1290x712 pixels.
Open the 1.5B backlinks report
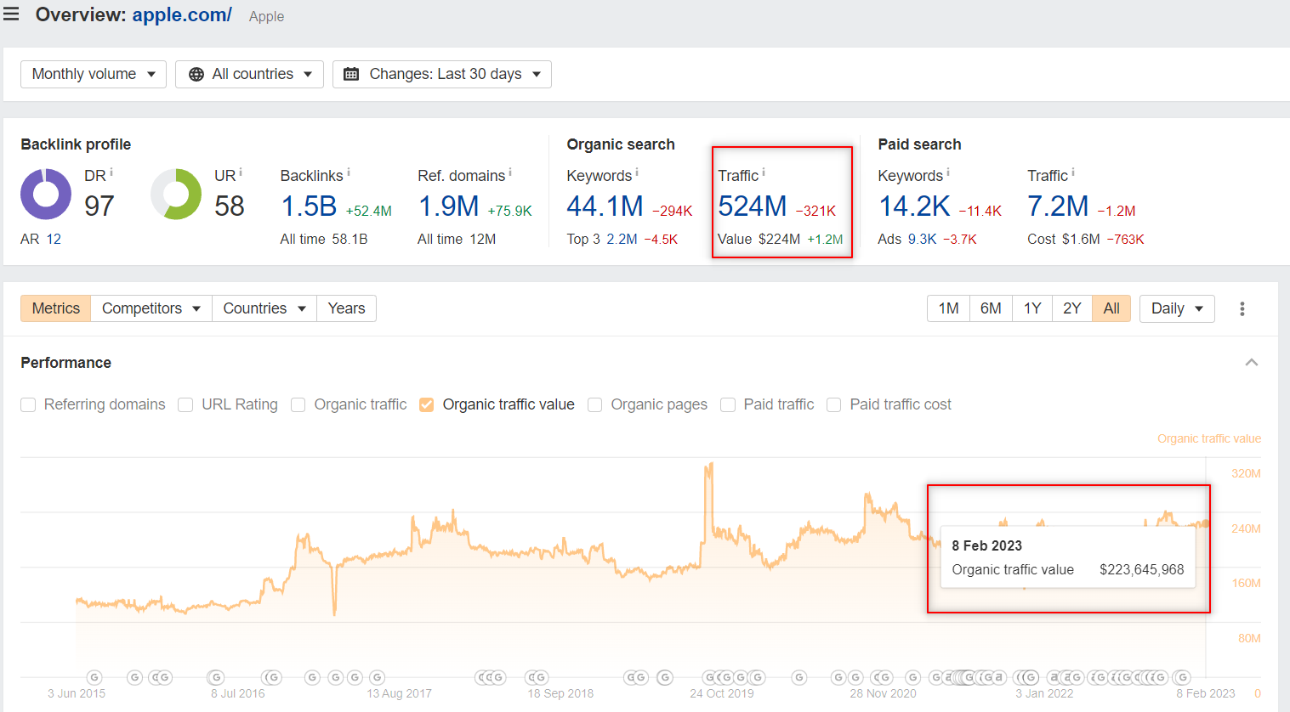click(x=309, y=206)
